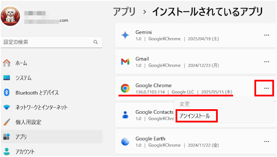Click the date 2025/04/19 (土)

203,39
